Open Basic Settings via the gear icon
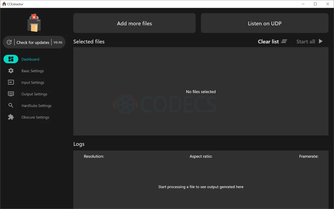This screenshot has height=209, width=334. pyautogui.click(x=11, y=71)
